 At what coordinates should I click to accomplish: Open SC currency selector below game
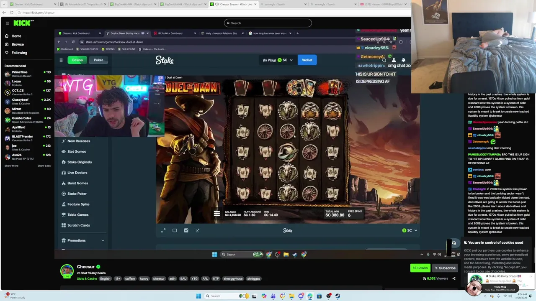[410, 230]
